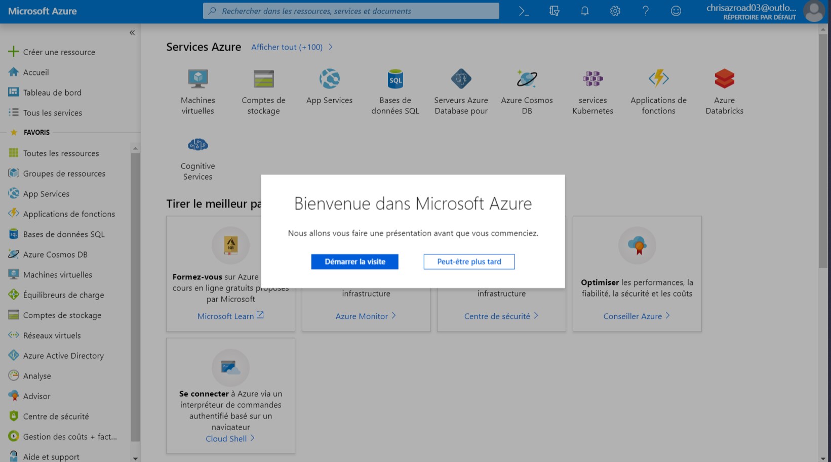Image resolution: width=831 pixels, height=462 pixels.
Task: Open the help question mark
Action: 646,11
